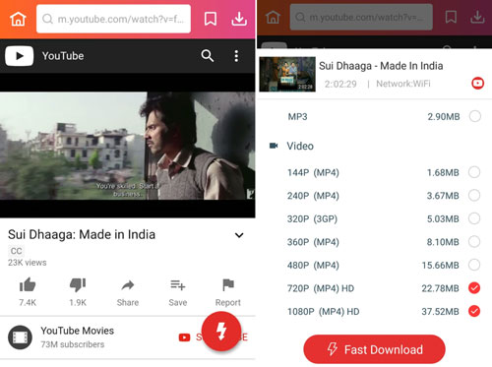492x367 pixels.
Task: Click the 'Network:WiFi' label
Action: click(x=403, y=84)
